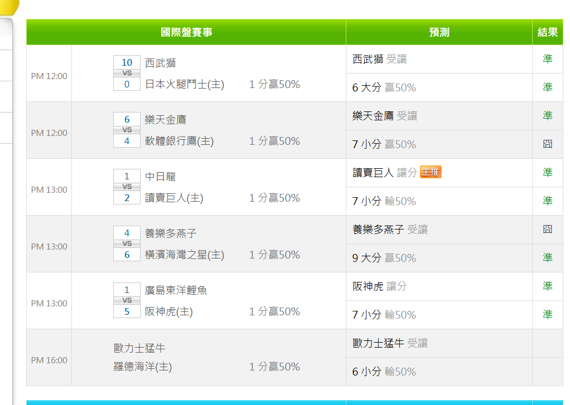Click the 1 分贏50% odds beside 軟體銀行鷹(主)
The width and height of the screenshot is (570, 405).
tap(274, 141)
